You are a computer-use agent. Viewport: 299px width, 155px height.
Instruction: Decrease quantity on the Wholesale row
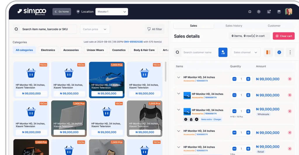234,111
